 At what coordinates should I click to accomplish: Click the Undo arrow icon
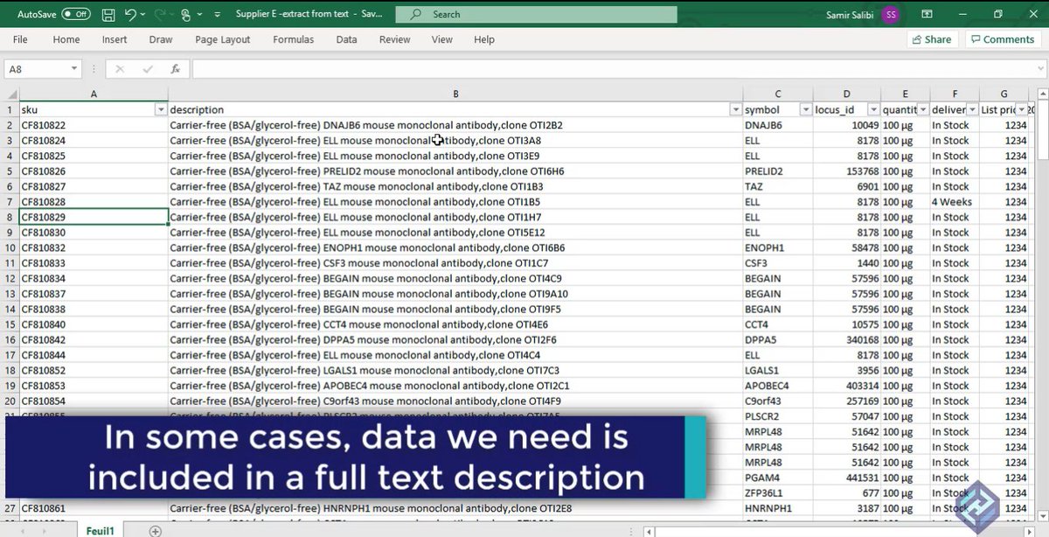[x=130, y=15]
